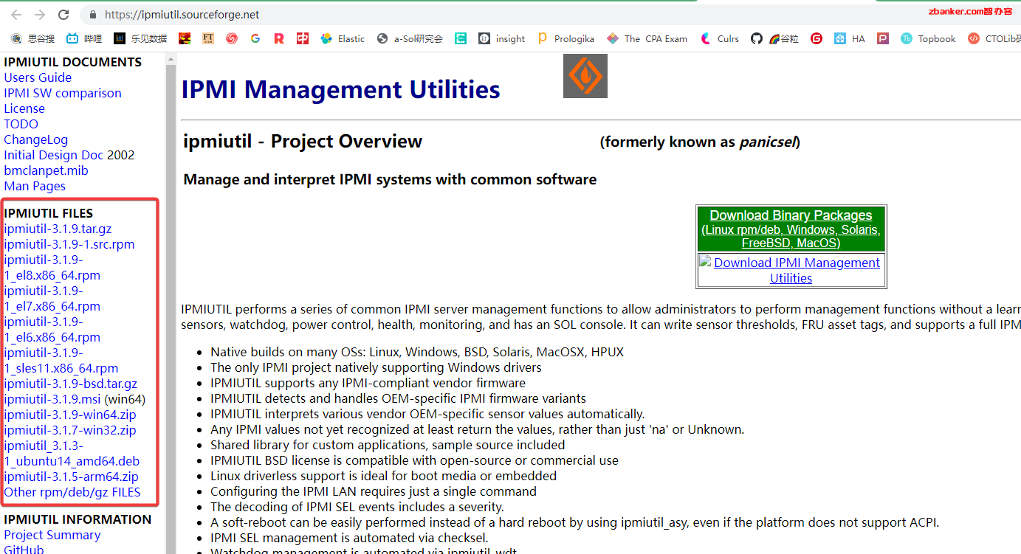Open the Project Summary link
This screenshot has height=554, width=1021.
tap(52, 535)
